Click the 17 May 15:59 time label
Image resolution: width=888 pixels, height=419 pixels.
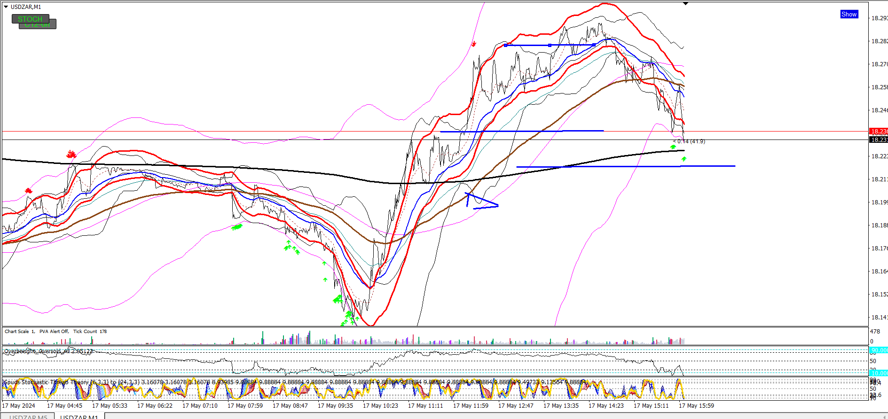tap(696, 406)
